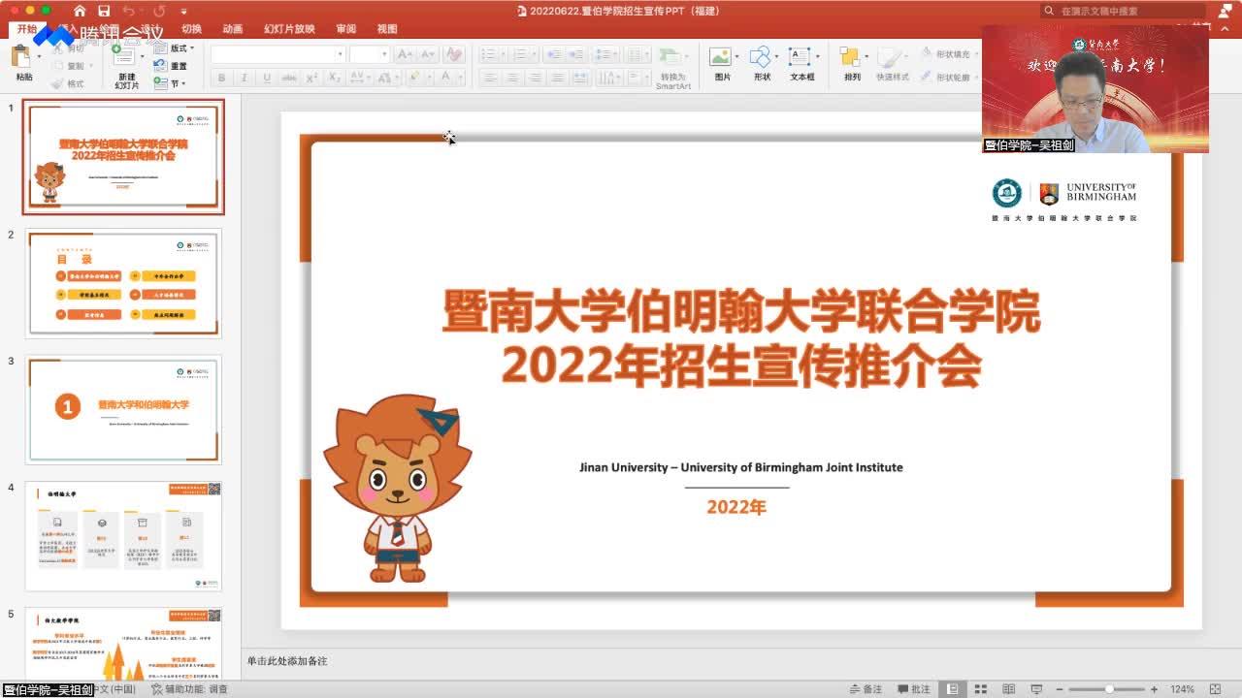1242x698 pixels.
Task: Toggle bold formatting
Action: [221, 78]
